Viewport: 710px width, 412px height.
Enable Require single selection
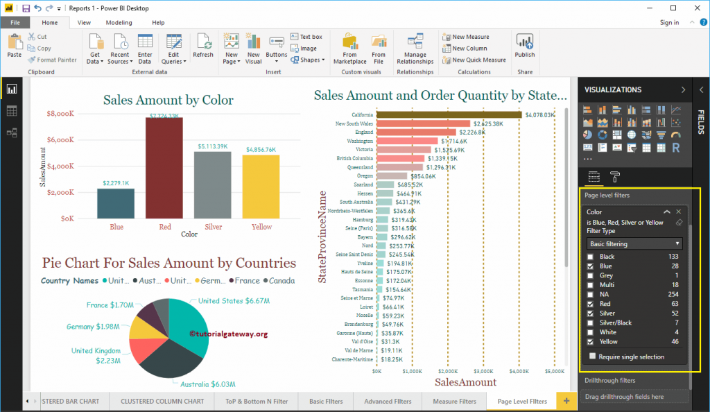593,355
